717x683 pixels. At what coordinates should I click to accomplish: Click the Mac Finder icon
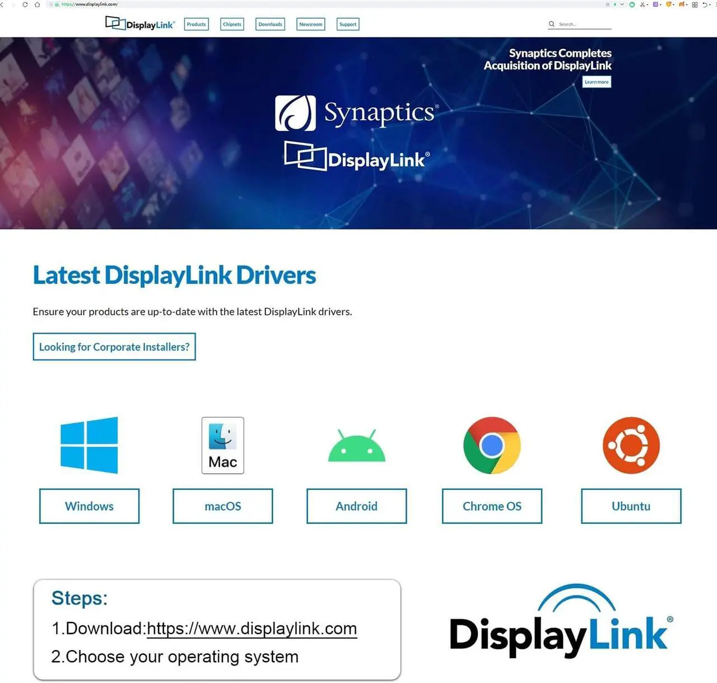(223, 445)
